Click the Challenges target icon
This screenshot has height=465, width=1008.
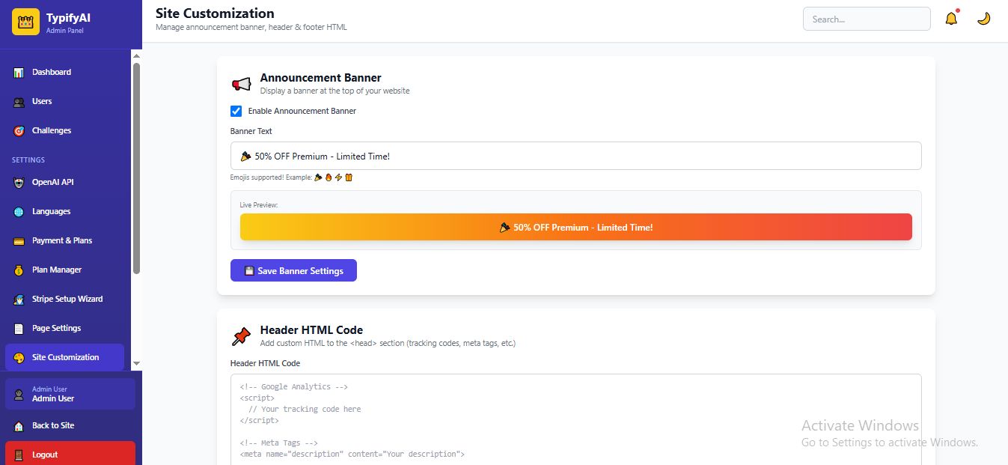pyautogui.click(x=19, y=131)
